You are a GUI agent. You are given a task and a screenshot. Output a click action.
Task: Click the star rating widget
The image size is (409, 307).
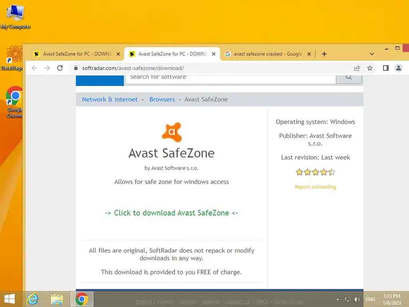click(x=316, y=172)
